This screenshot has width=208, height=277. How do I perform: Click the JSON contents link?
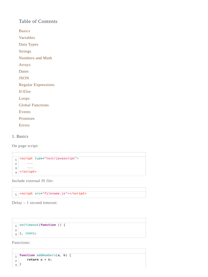[x=24, y=78]
